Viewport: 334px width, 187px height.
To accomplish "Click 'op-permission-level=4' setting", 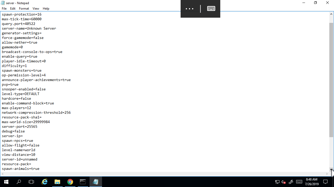I will point(24,75).
